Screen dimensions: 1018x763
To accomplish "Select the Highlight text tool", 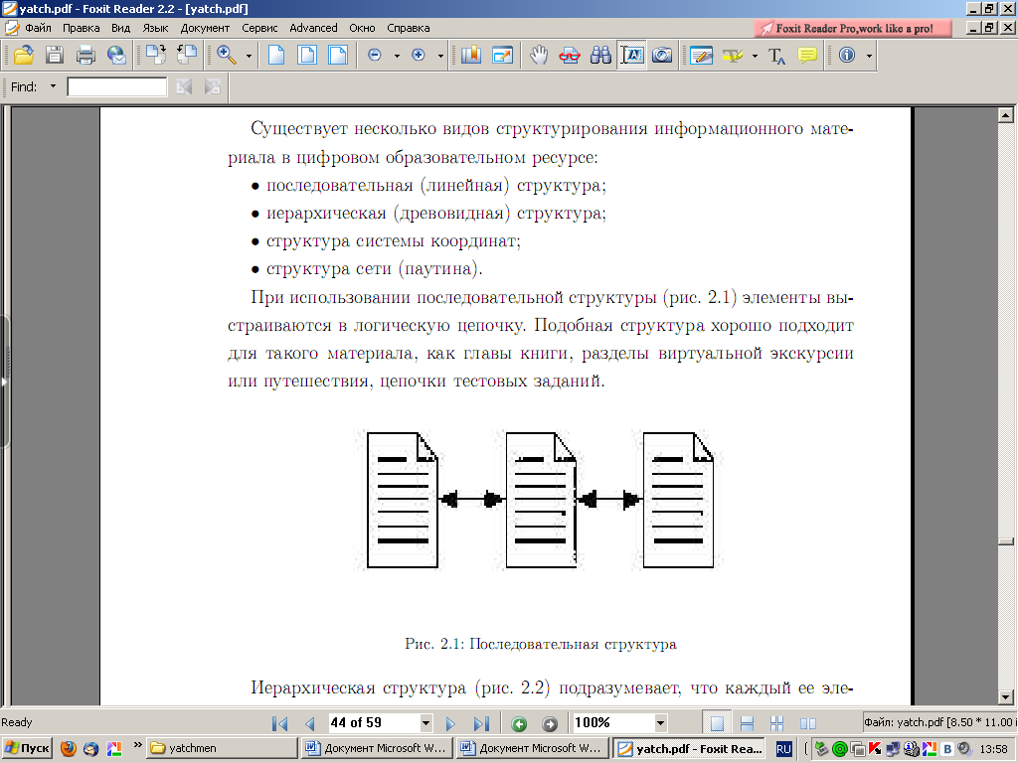I will tap(733, 56).
